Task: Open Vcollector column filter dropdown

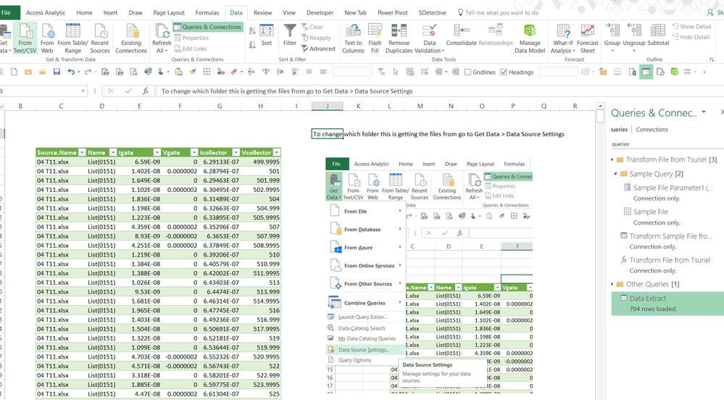Action: tap(277, 152)
